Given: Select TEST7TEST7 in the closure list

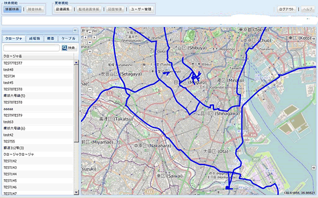Looking at the screenshot, I should tap(38, 63).
